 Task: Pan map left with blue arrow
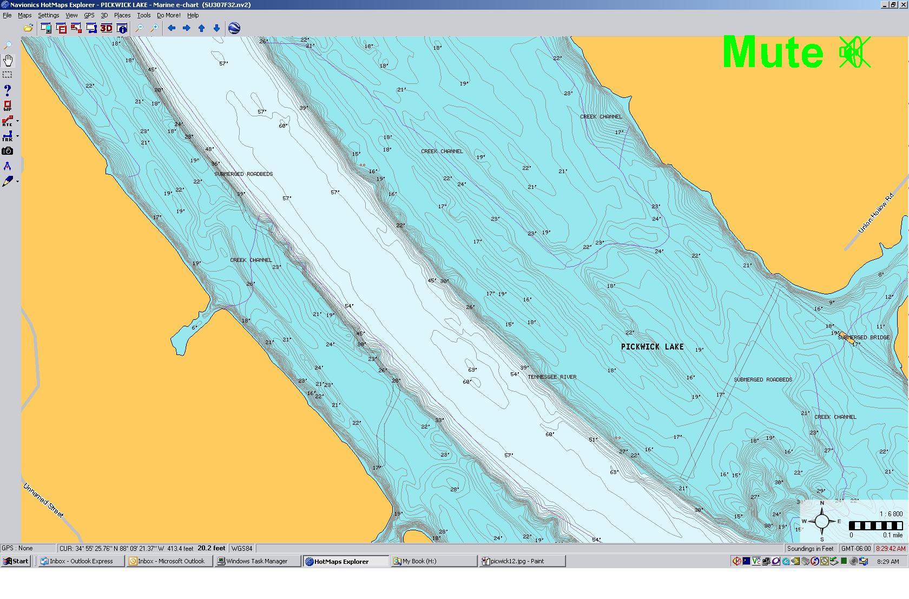tap(172, 28)
